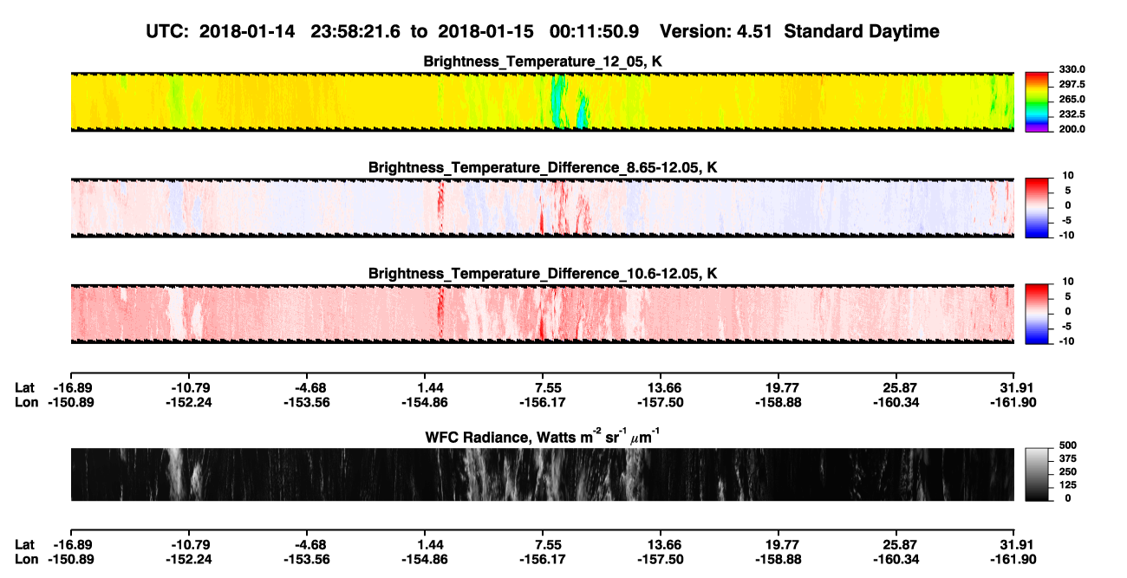1127x578 pixels.
Task: Select the WFC Radiance grayscale image strip
Action: pyautogui.click(x=542, y=474)
